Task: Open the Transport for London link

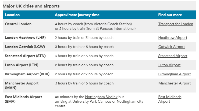Action: click(x=176, y=24)
